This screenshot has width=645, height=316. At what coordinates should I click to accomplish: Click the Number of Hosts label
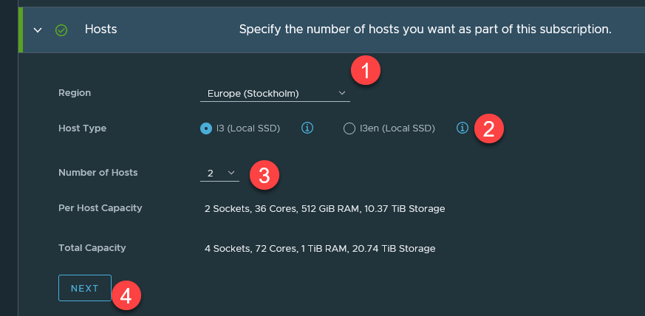click(98, 173)
